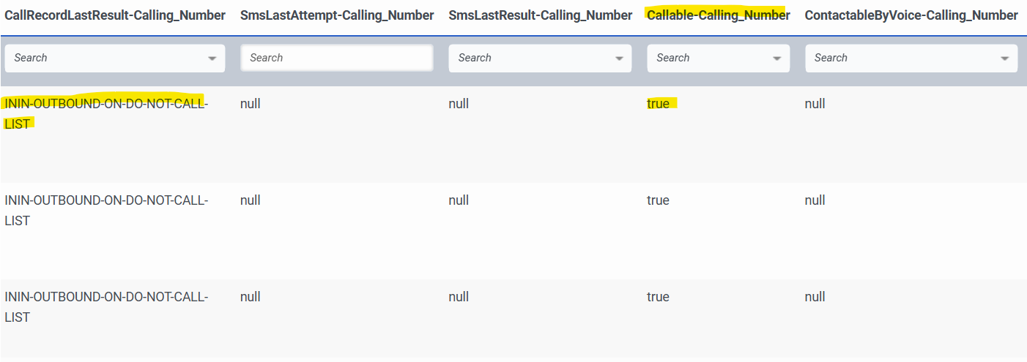Click the Search field under SmsLastResult
The height and width of the screenshot is (362, 1027).
531,58
